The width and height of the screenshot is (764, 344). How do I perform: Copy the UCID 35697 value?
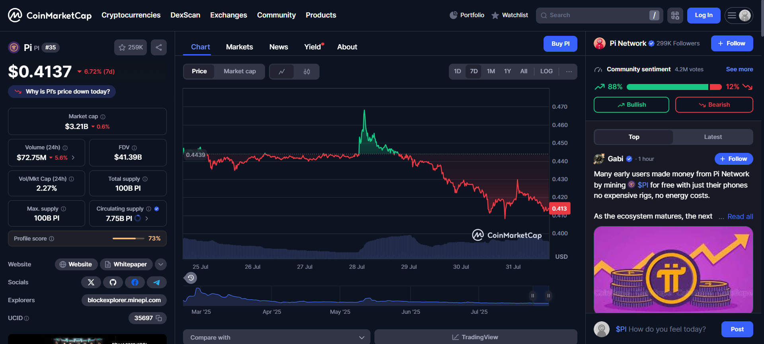click(159, 318)
